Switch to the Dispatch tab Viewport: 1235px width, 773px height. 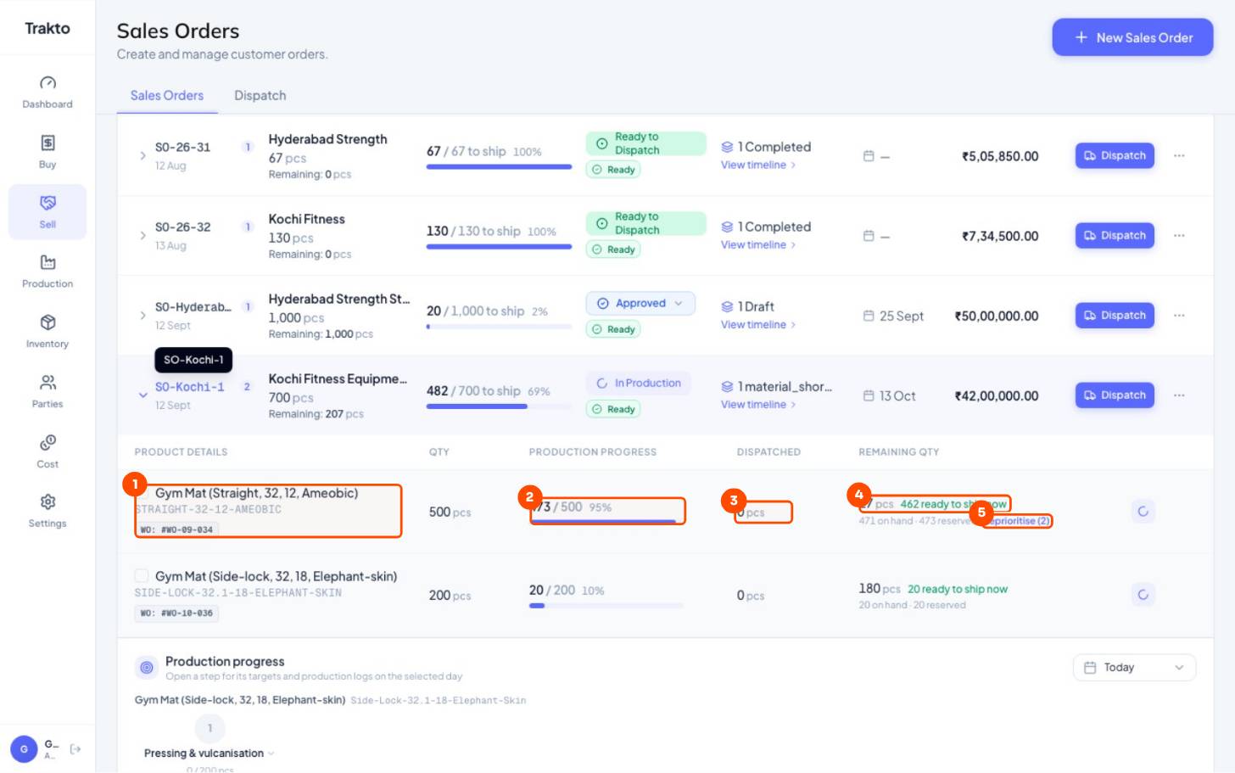pyautogui.click(x=260, y=96)
